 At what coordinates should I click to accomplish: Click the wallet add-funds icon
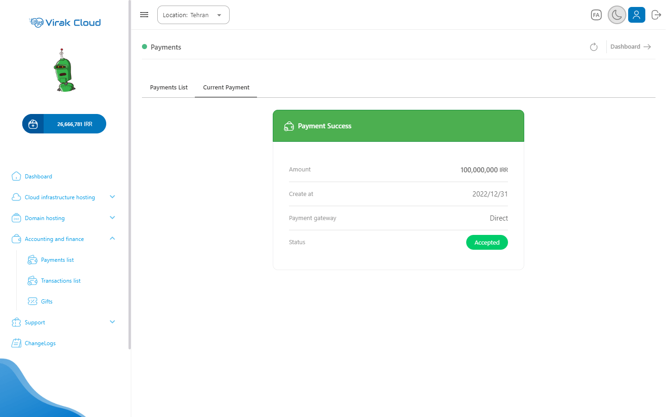click(33, 124)
